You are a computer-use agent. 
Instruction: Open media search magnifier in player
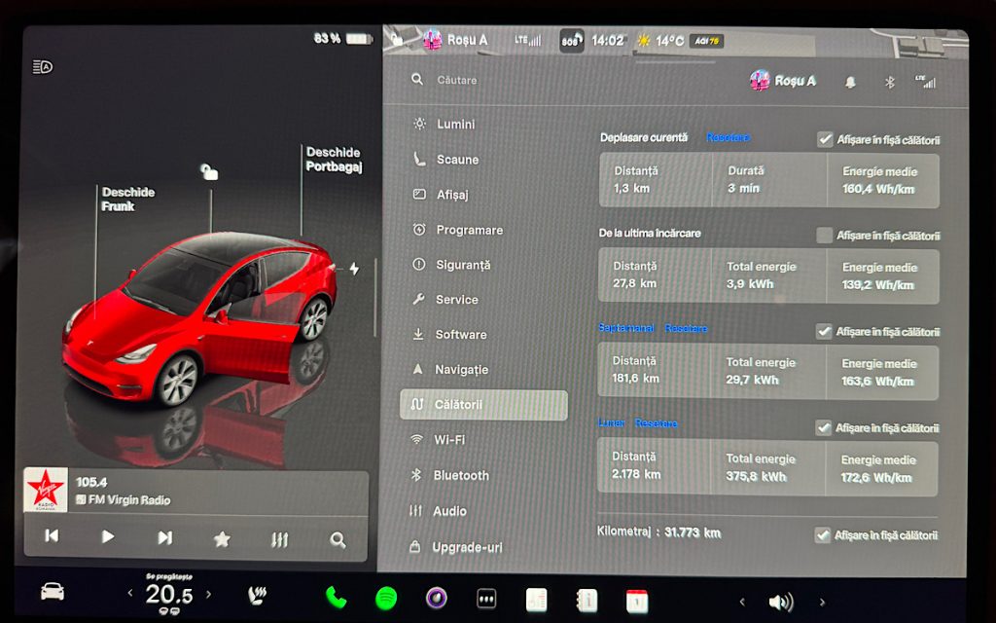tap(338, 538)
